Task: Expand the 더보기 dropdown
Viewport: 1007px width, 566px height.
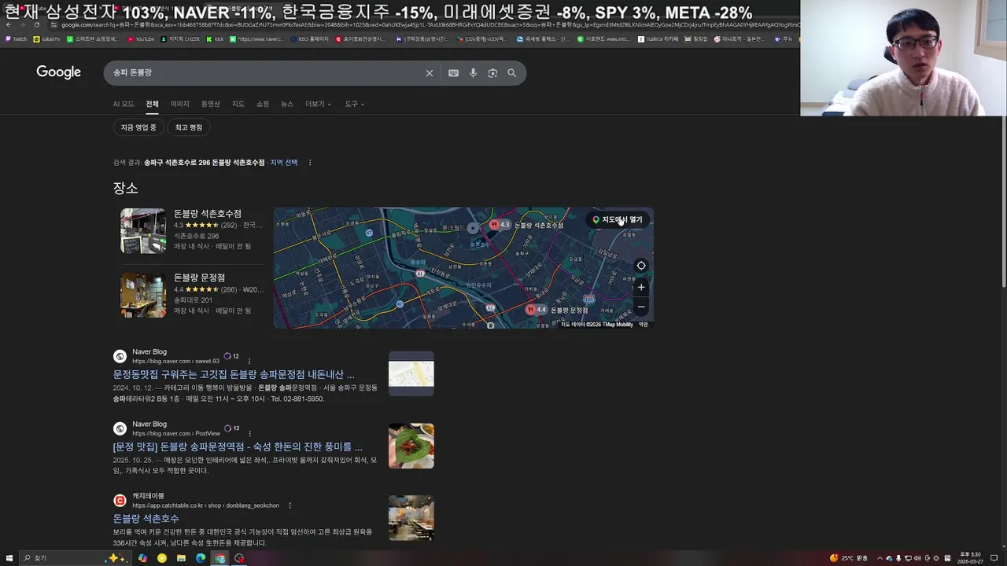Action: click(x=318, y=104)
